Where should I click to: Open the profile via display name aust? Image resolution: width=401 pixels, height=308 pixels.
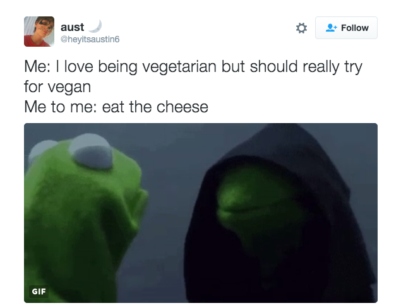pyautogui.click(x=72, y=27)
